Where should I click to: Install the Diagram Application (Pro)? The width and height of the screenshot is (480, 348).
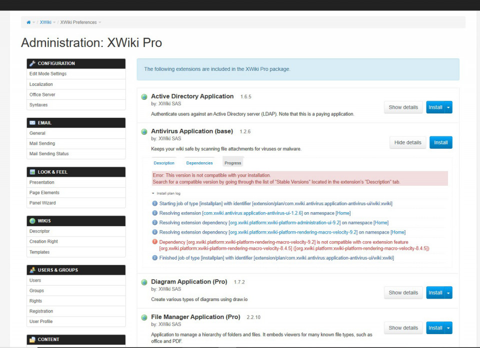[435, 293]
